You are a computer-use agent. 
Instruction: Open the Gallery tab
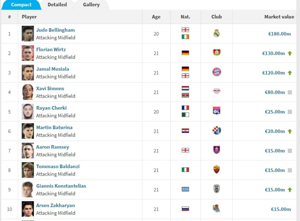point(91,5)
